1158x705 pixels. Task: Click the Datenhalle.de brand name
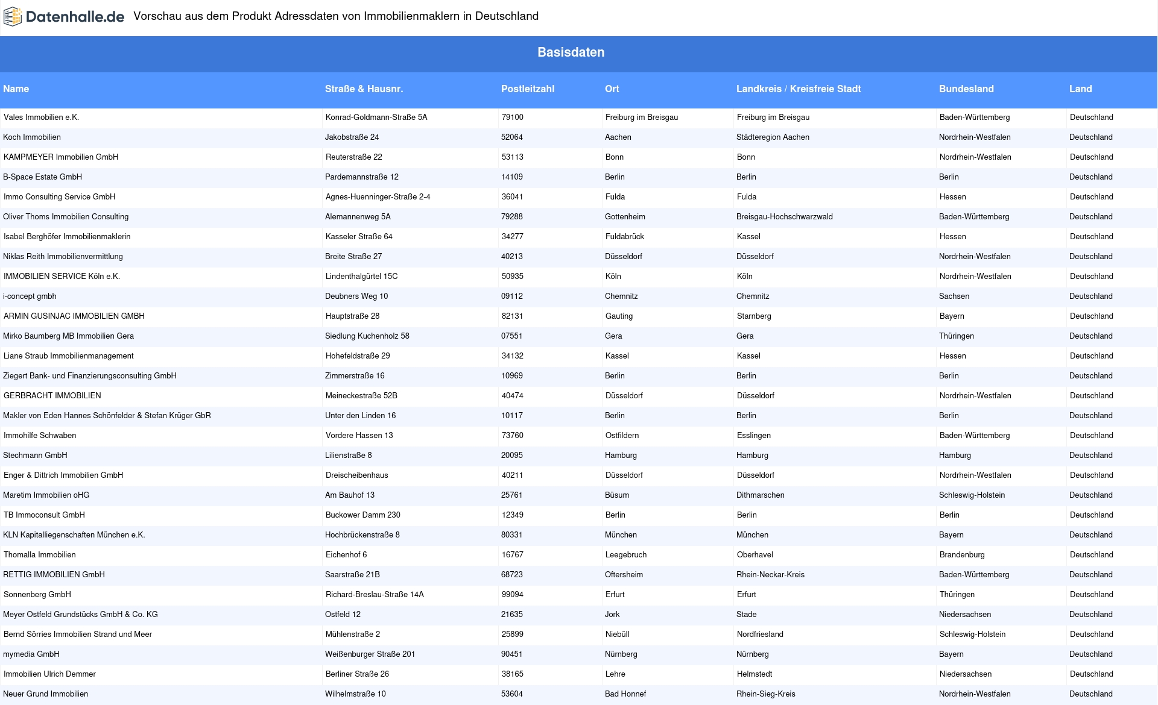point(75,17)
